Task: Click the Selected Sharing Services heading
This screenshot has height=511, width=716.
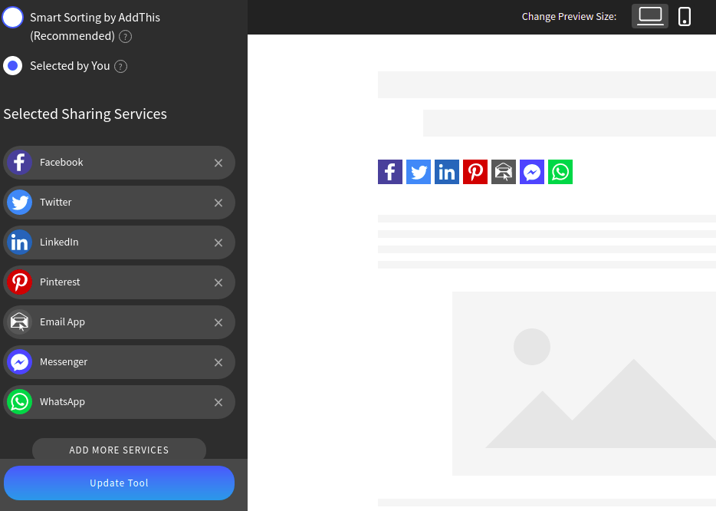Action: point(85,114)
